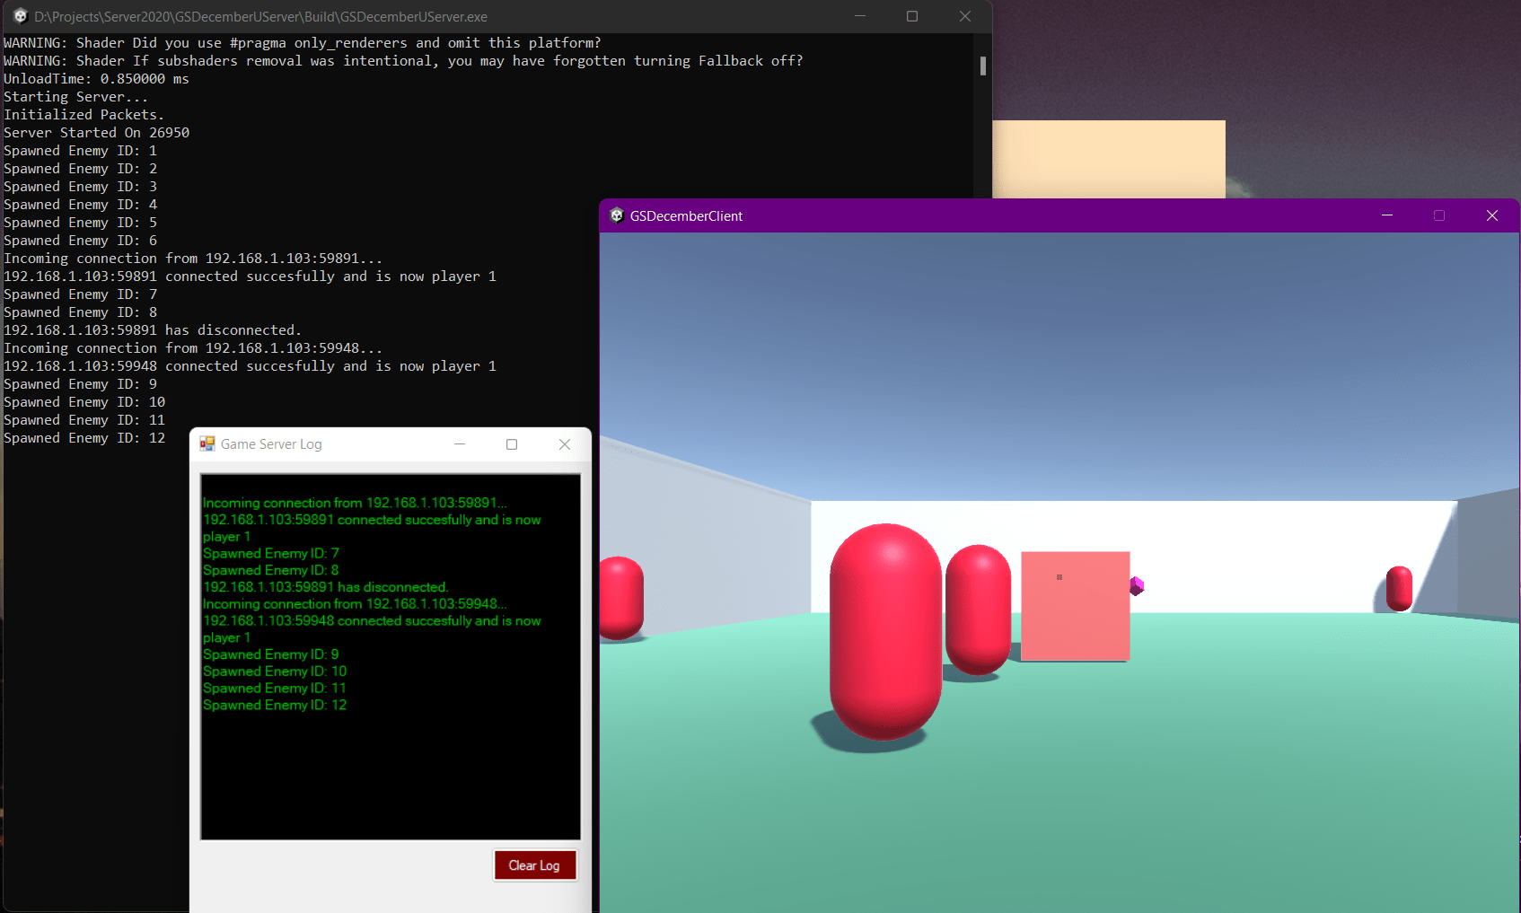The height and width of the screenshot is (913, 1521).
Task: Click 'Server Started On 26950' console line
Action: (x=96, y=132)
